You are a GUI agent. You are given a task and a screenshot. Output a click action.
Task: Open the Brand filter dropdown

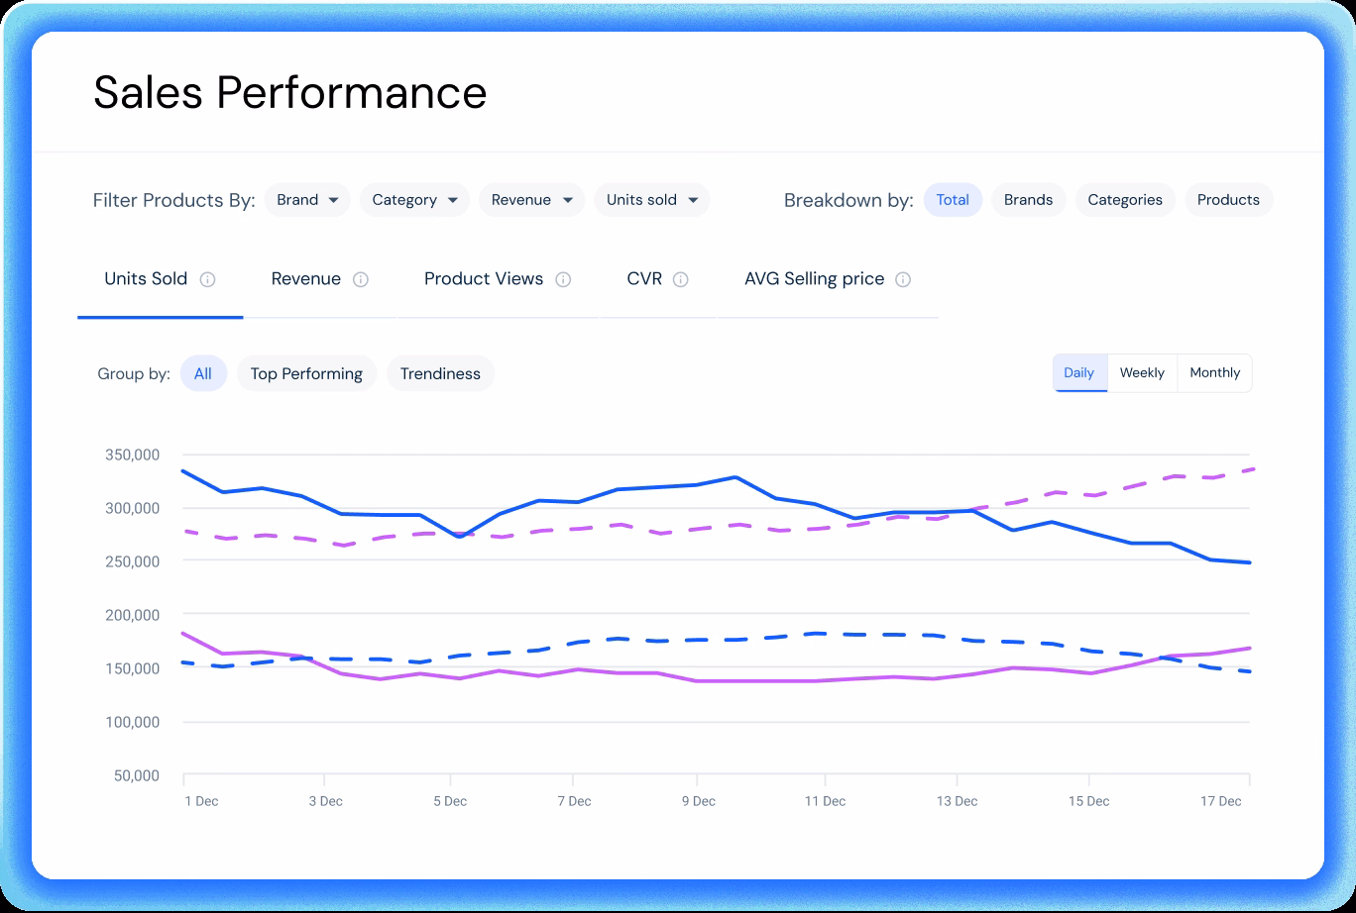click(307, 200)
